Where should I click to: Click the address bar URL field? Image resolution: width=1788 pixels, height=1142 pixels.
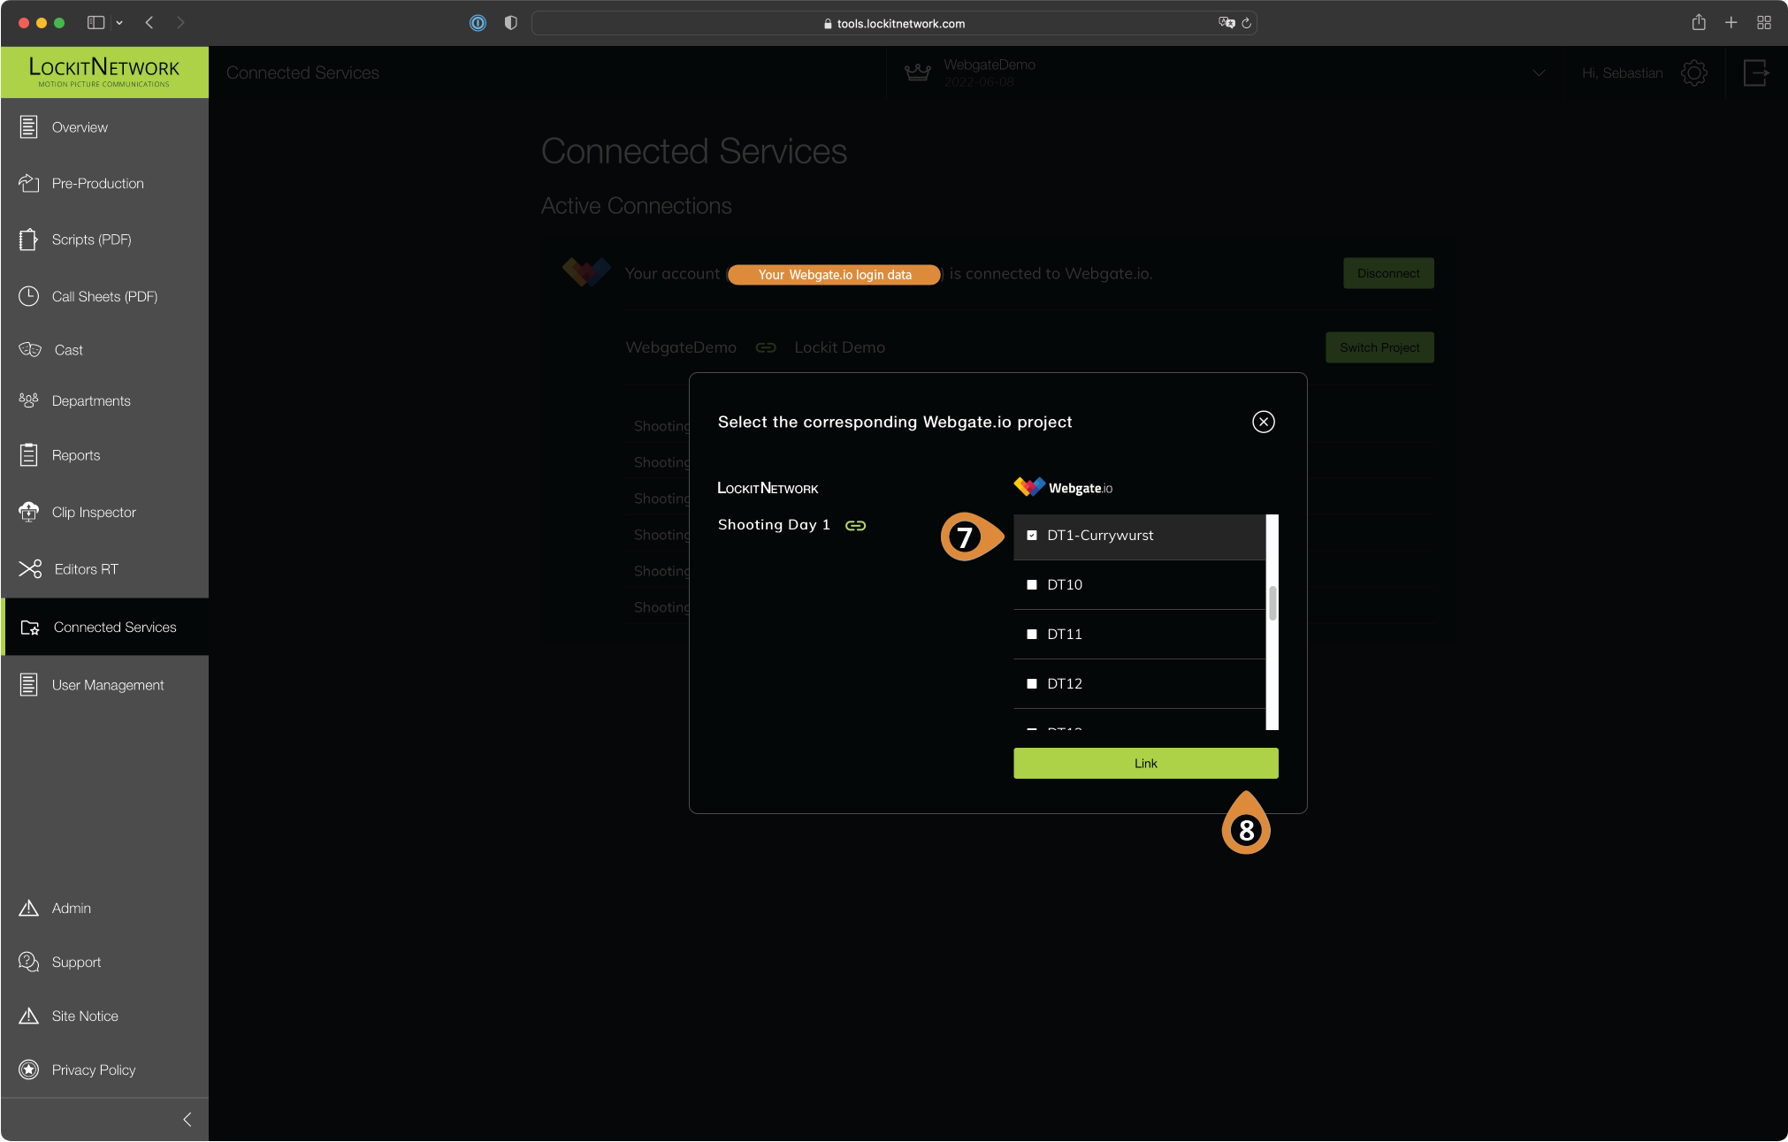tap(894, 23)
